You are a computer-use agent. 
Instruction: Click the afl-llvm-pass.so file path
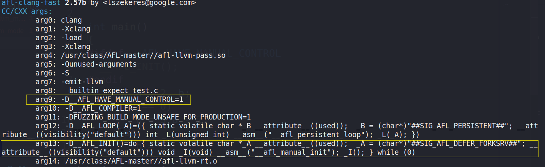point(143,56)
